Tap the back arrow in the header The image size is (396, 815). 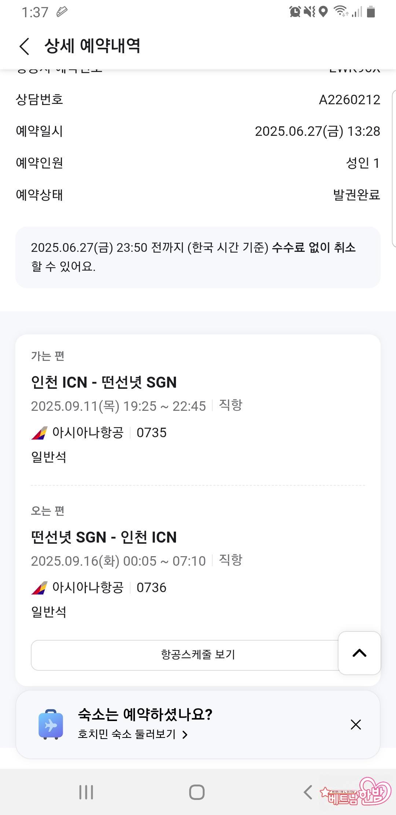pos(24,47)
